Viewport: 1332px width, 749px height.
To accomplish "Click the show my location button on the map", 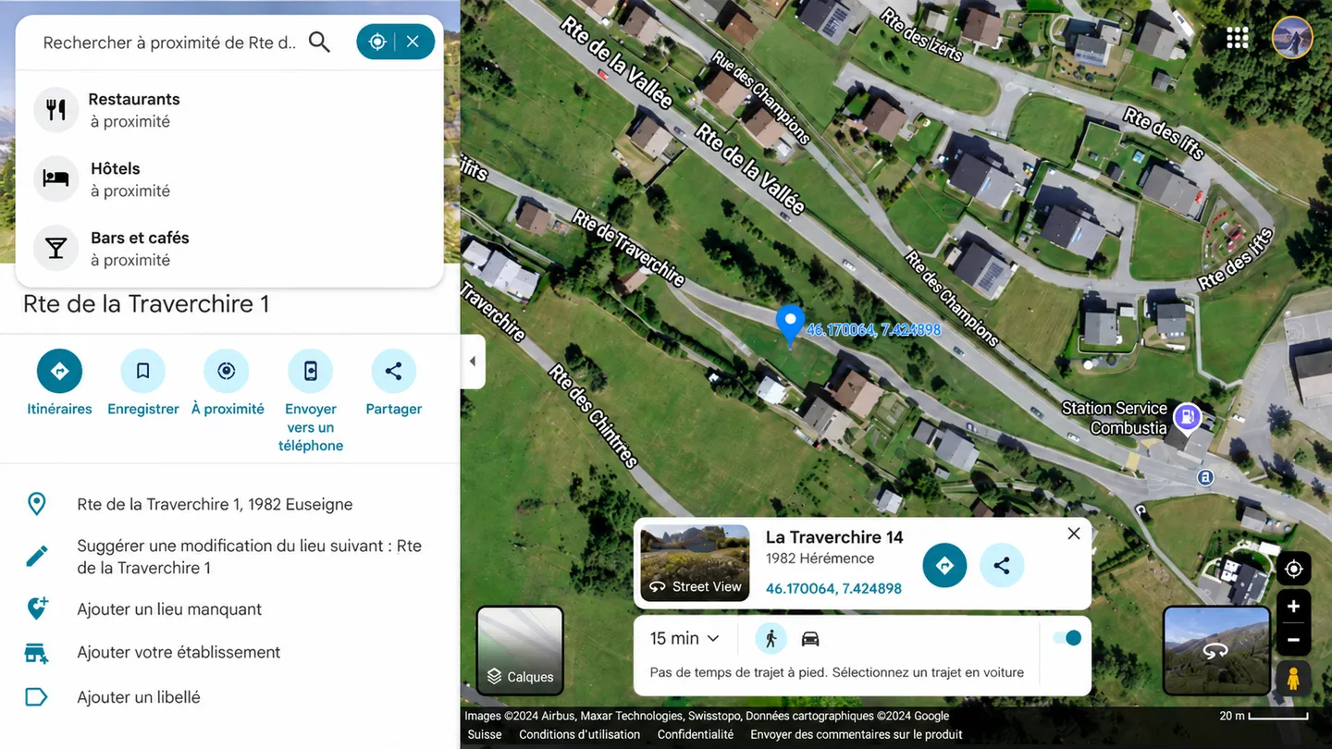I will pyautogui.click(x=1293, y=569).
